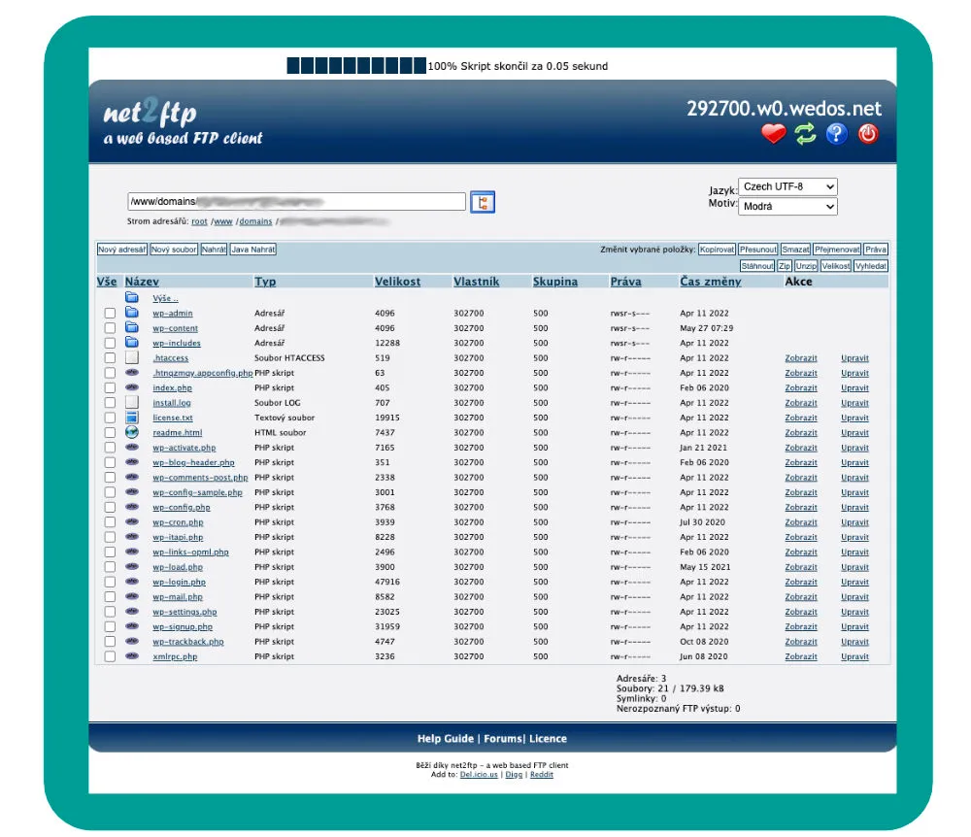Tick the checkbox for wp-content
Image resolution: width=971 pixels, height=837 pixels.
(111, 328)
